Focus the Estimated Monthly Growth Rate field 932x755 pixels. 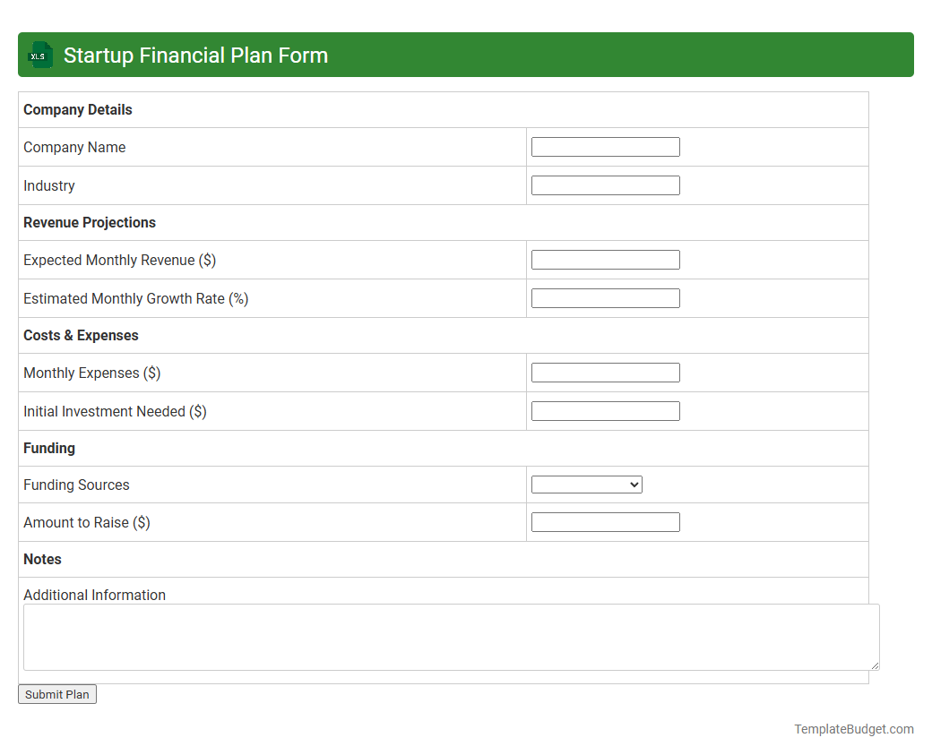coord(605,297)
